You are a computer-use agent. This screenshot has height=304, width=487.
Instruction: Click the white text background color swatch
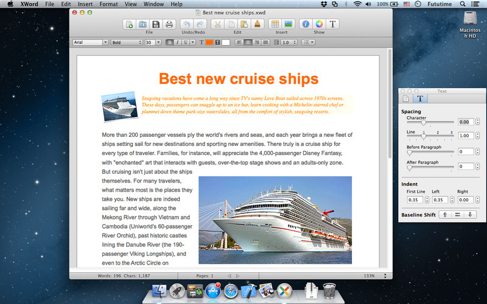tap(226, 43)
